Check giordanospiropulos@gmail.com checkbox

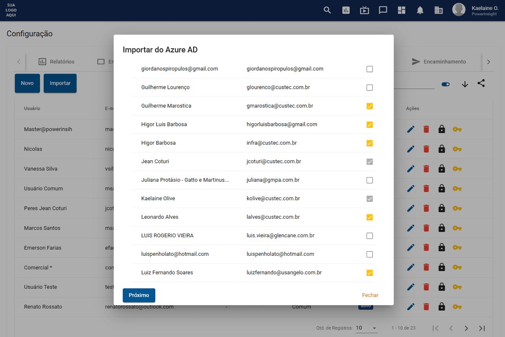(369, 69)
